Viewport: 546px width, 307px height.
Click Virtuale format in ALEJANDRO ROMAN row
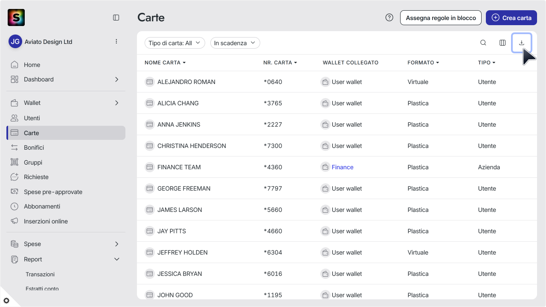tap(418, 82)
